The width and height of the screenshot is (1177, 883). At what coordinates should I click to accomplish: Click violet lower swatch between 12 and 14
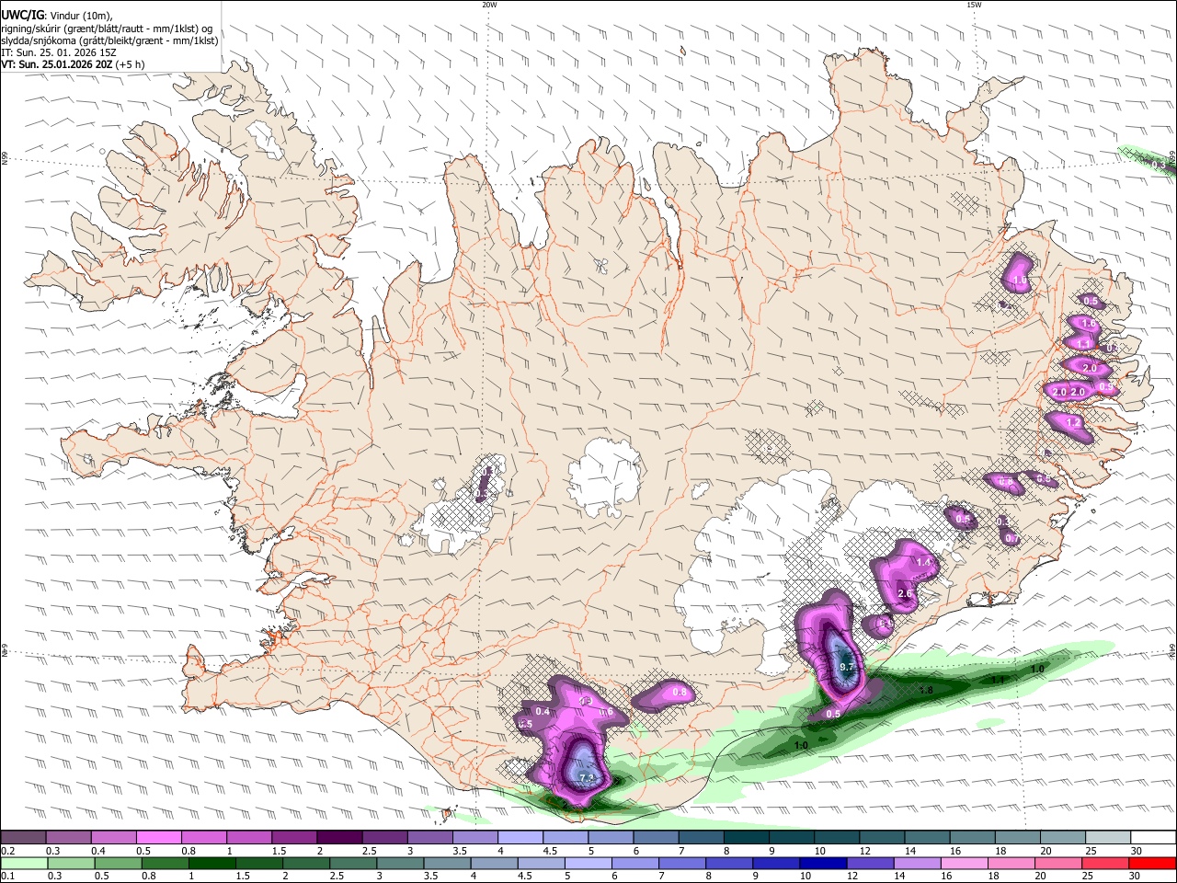point(870,863)
